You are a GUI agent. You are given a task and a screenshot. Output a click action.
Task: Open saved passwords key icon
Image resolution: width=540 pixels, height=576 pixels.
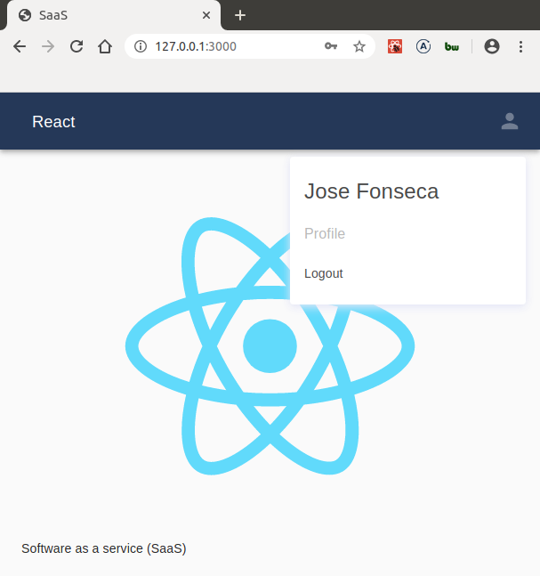click(x=331, y=46)
